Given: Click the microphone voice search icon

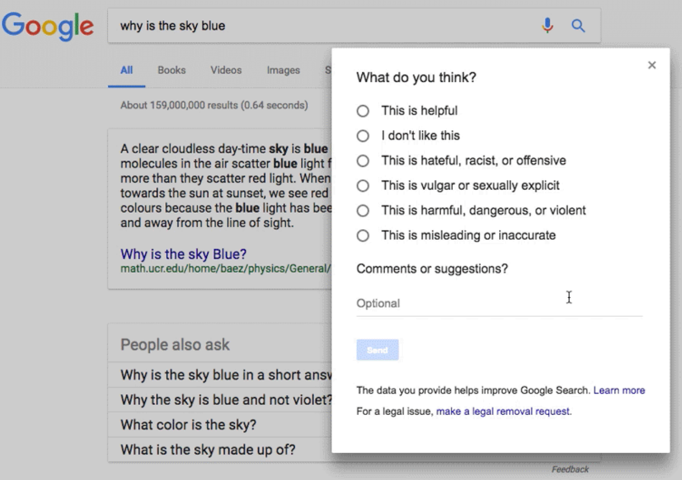Looking at the screenshot, I should click(547, 25).
